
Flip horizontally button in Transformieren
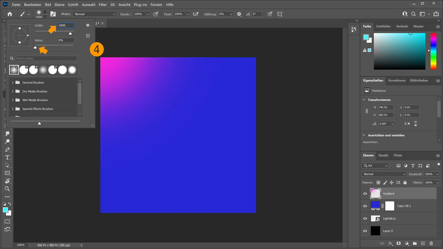pyautogui.click(x=407, y=124)
